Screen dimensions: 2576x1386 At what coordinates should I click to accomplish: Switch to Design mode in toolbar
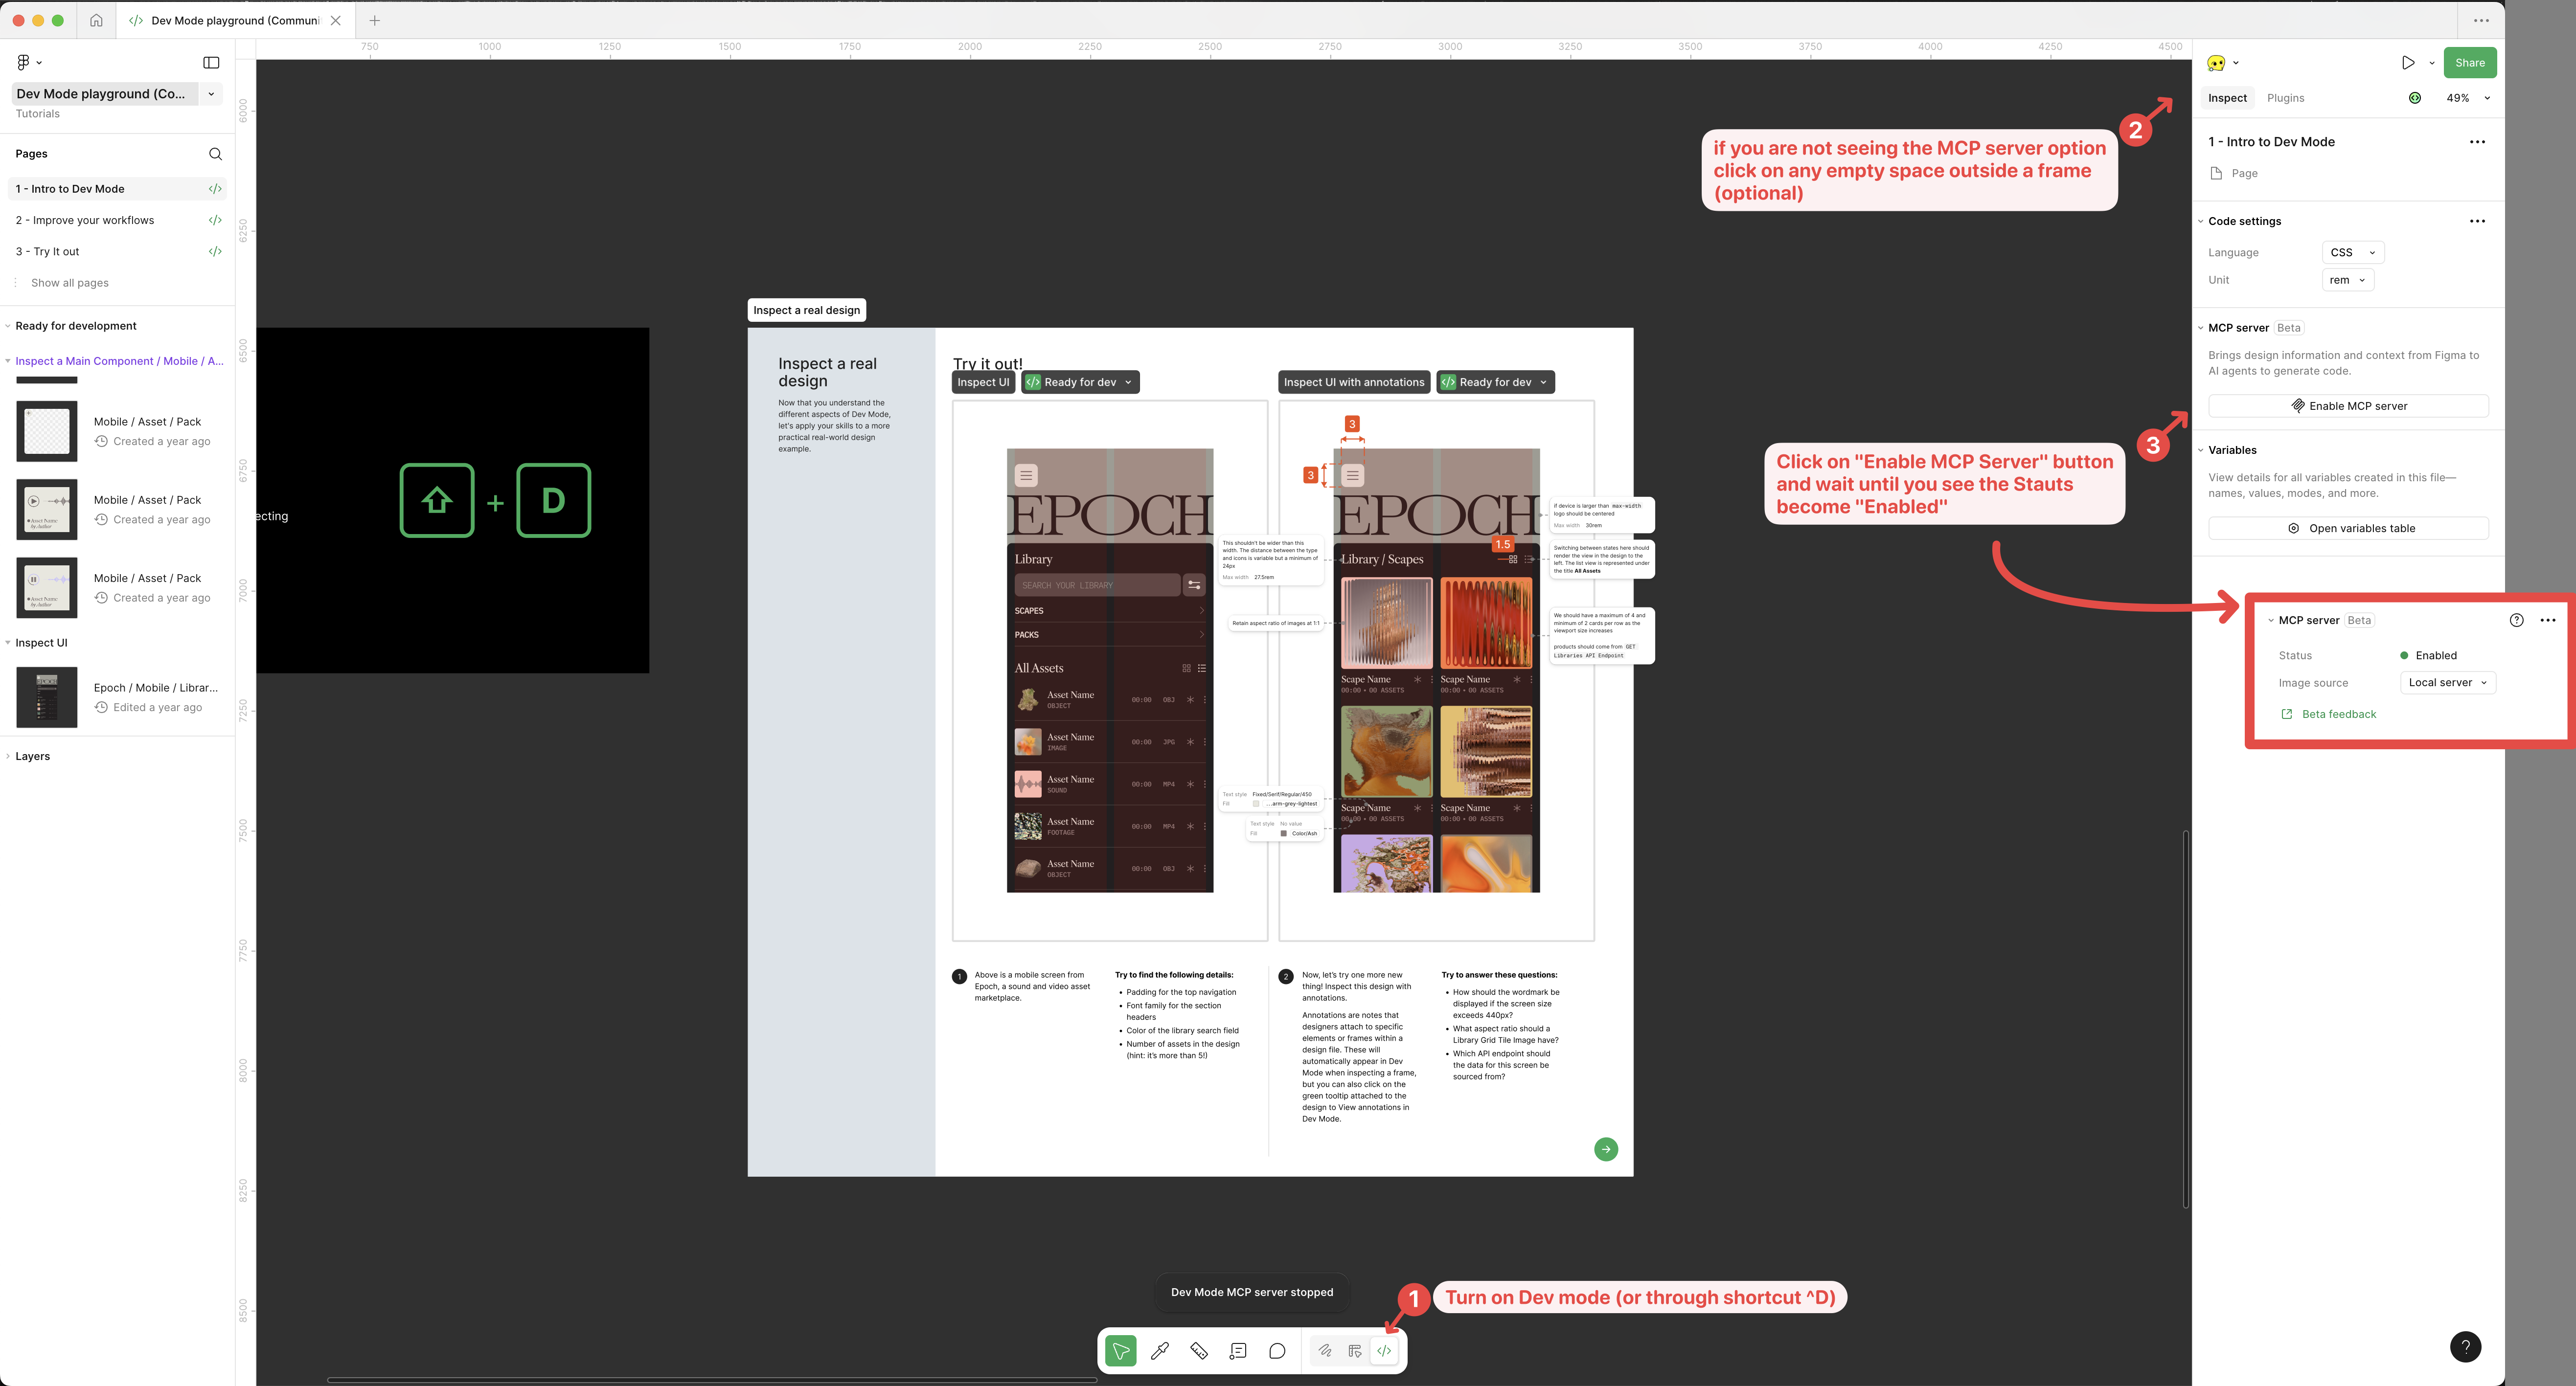coord(1355,1351)
